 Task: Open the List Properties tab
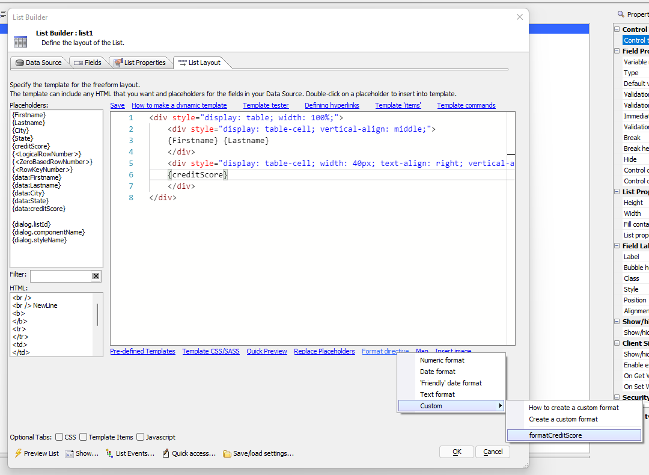(x=140, y=63)
